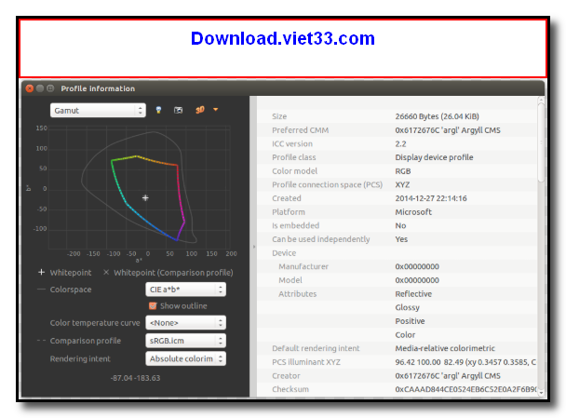The width and height of the screenshot is (566, 418).
Task: Select the Manufacturer 0x00000000 value
Action: pyautogui.click(x=417, y=266)
